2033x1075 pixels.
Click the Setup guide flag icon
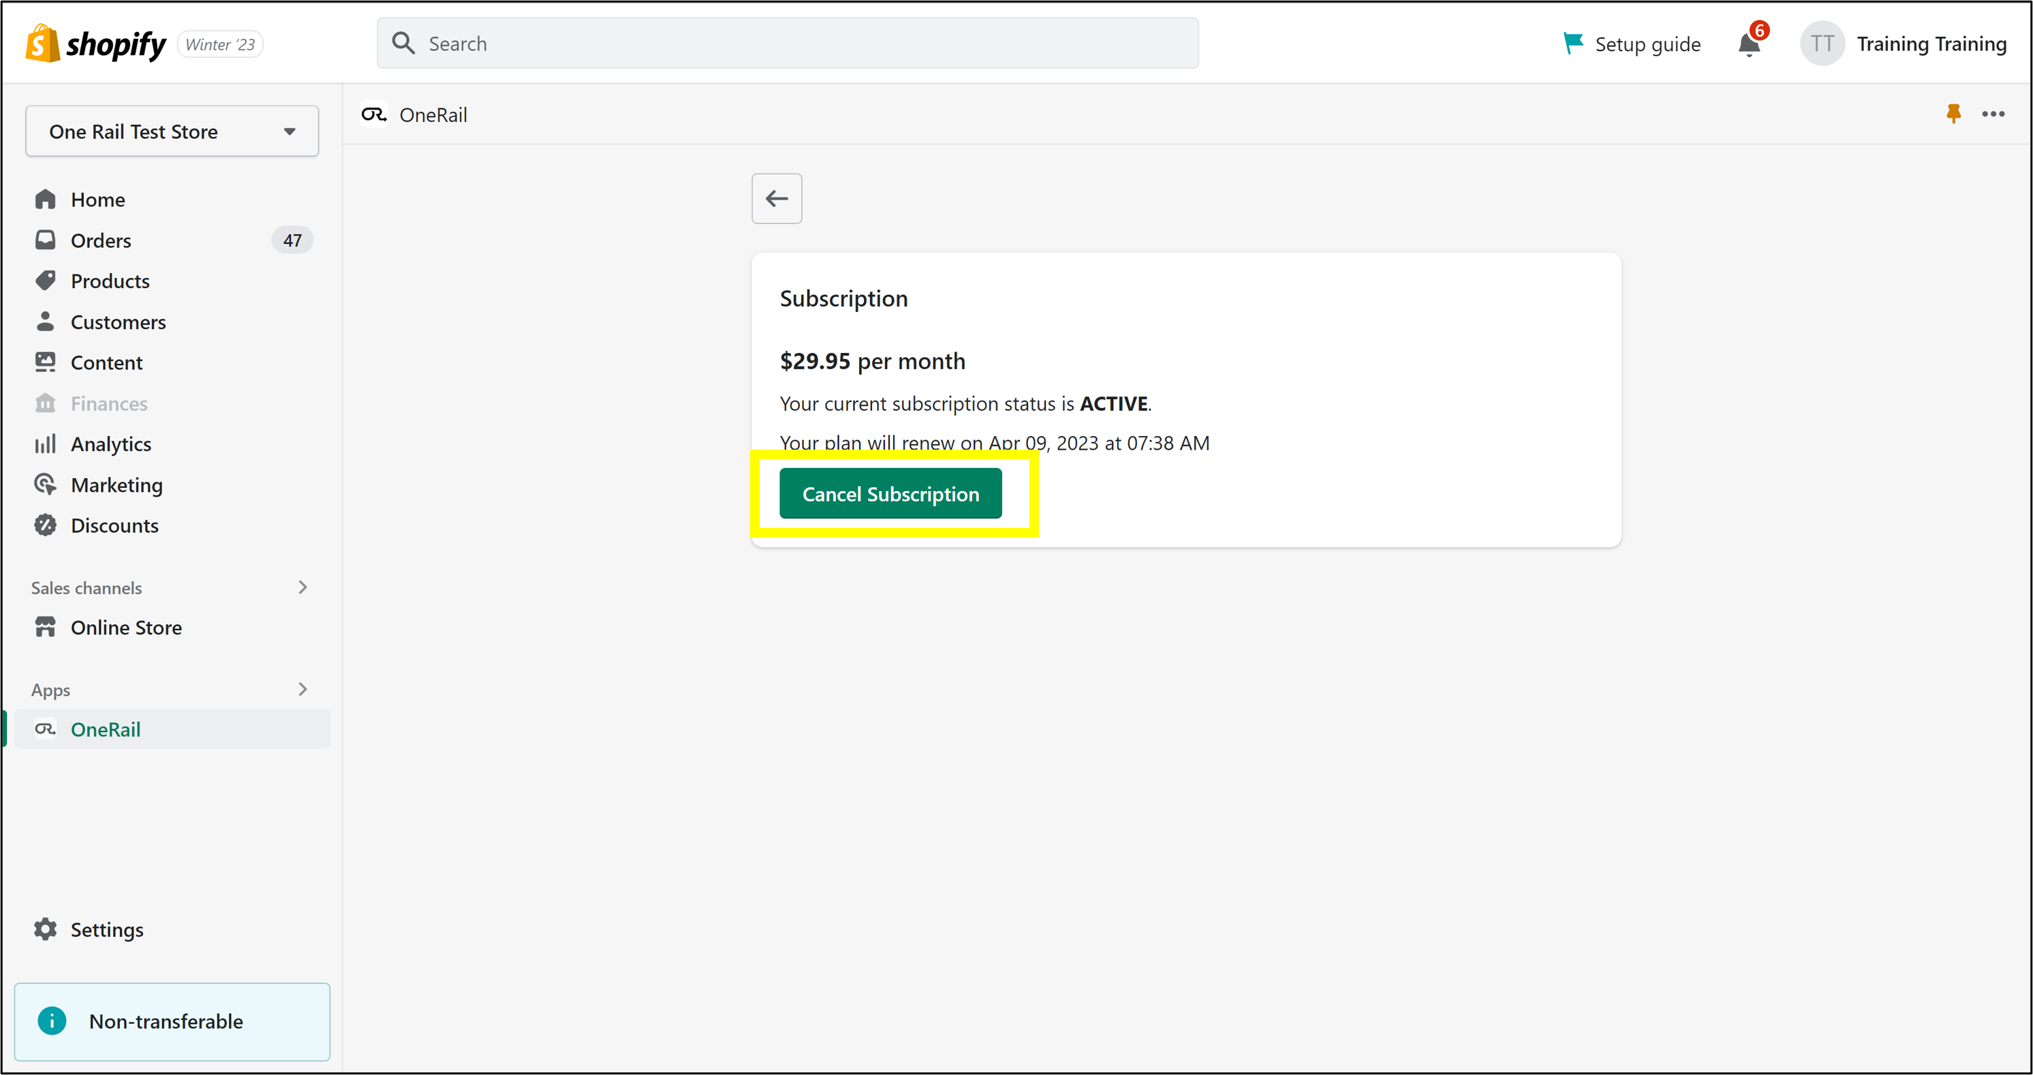(x=1572, y=44)
